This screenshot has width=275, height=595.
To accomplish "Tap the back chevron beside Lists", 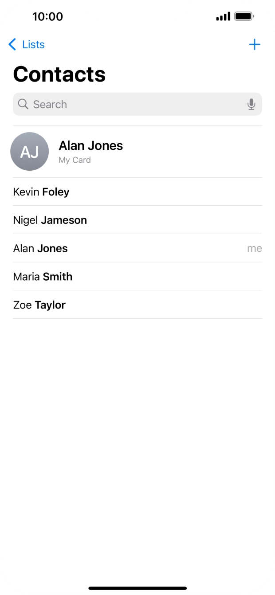I will 12,44.
